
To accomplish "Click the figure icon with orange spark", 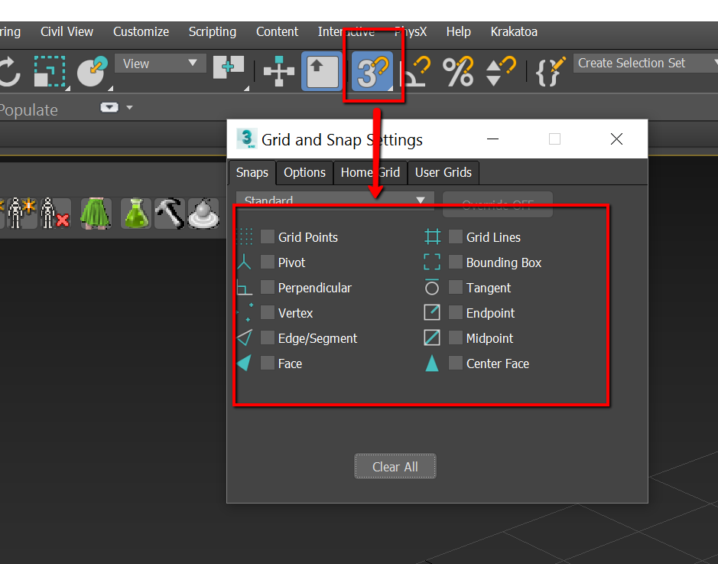I will pos(22,214).
